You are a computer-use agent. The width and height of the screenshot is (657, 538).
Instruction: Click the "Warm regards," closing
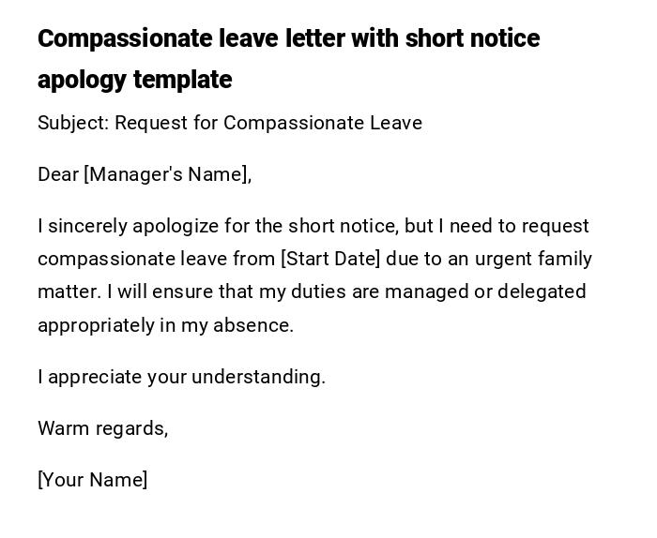click(102, 428)
